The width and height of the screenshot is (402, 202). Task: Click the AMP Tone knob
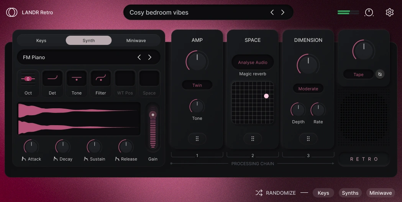197,107
